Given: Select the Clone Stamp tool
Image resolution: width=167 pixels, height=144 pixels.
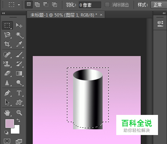Looking at the screenshot, I should [7, 64].
